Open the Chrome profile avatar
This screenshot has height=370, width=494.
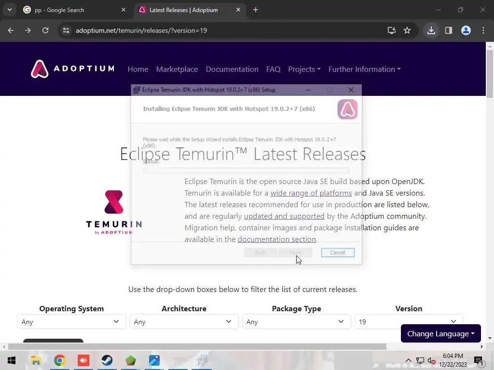[x=466, y=30]
